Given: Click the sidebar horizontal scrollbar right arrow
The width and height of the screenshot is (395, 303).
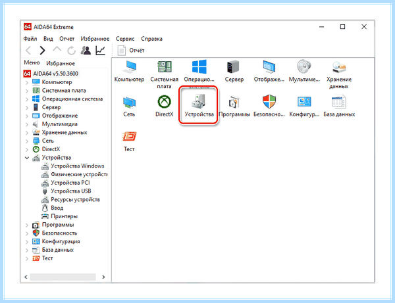Looking at the screenshot, I should [x=103, y=277].
